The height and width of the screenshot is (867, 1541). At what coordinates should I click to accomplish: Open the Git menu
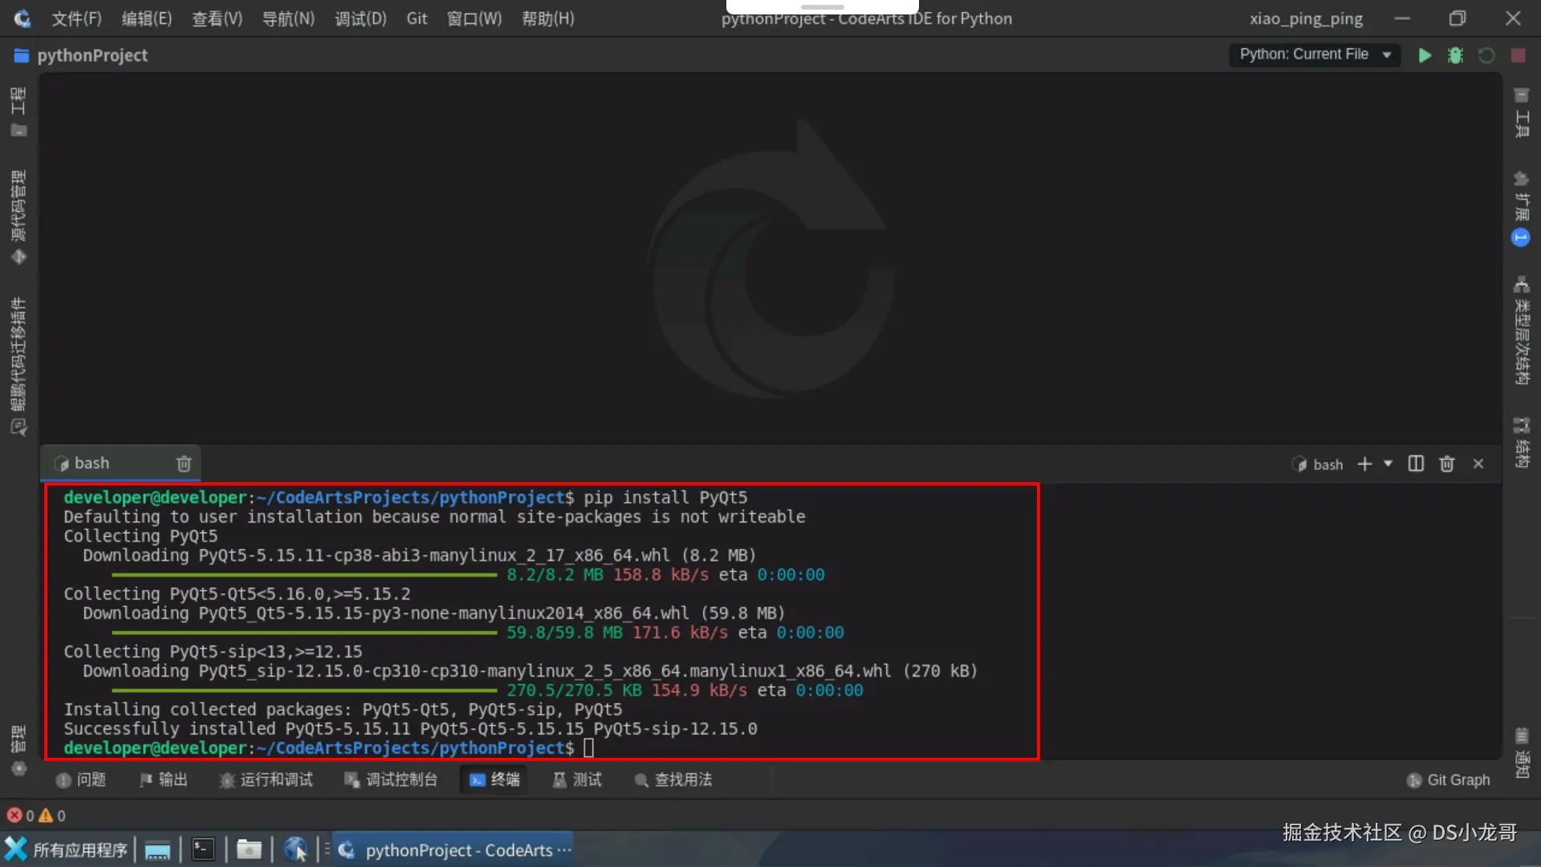click(417, 18)
